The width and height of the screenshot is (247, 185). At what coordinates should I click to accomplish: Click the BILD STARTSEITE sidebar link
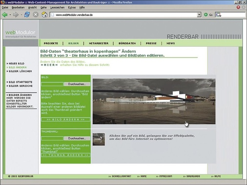click(20, 82)
